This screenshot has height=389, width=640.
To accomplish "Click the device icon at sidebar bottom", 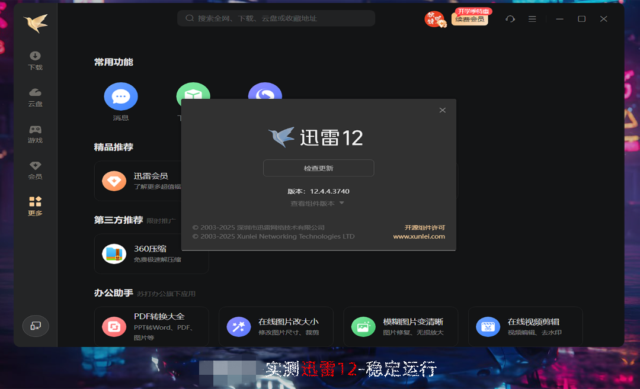I will (x=36, y=326).
